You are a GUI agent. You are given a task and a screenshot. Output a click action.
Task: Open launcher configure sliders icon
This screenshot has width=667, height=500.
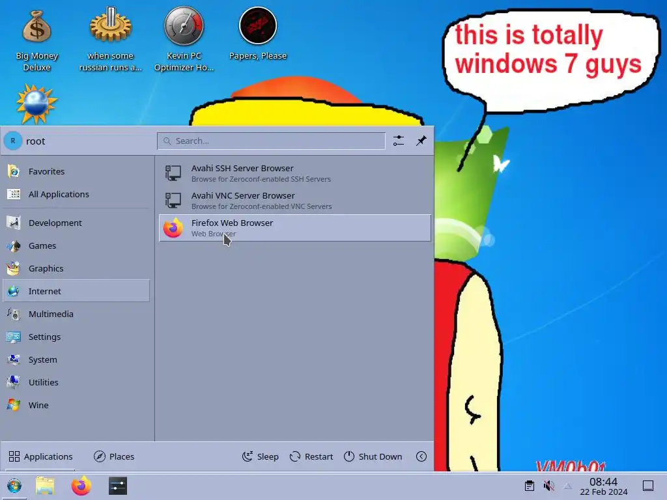tap(399, 141)
